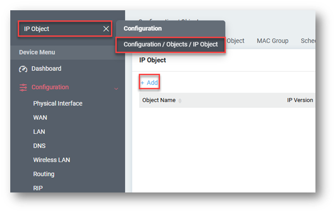Click the Configuration menu label
Screen dimensions: 336x213
(x=50, y=87)
